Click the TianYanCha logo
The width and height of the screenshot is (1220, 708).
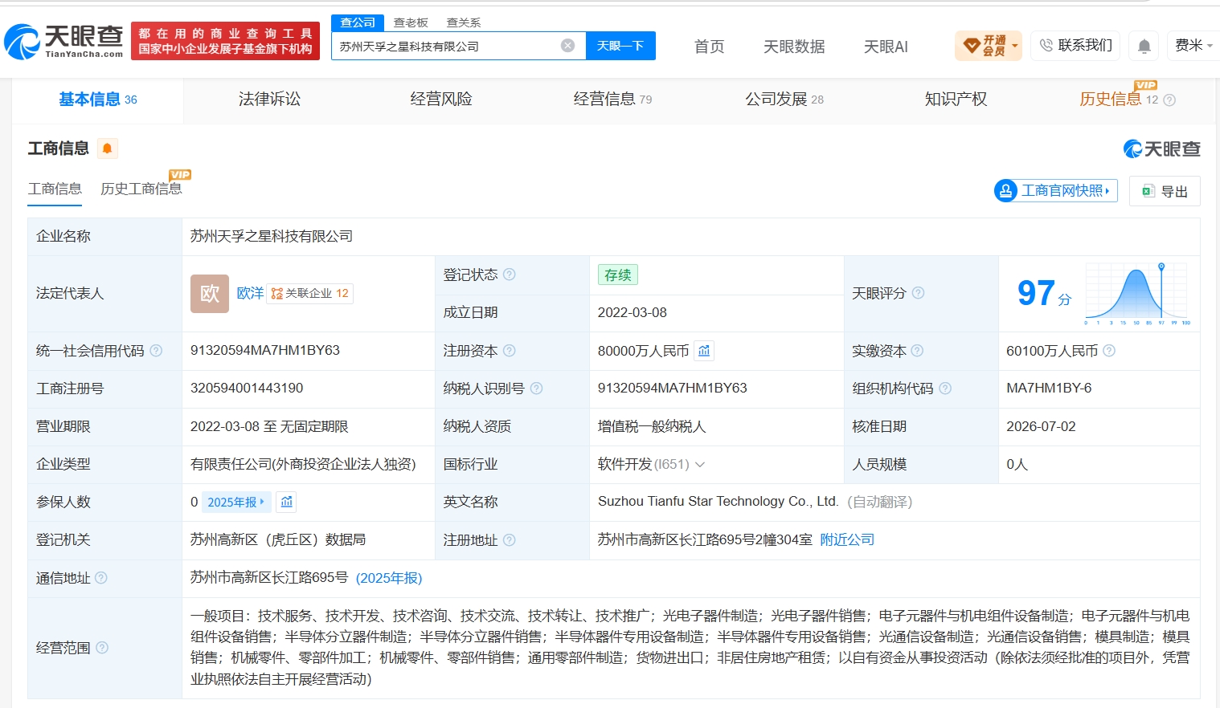(64, 41)
